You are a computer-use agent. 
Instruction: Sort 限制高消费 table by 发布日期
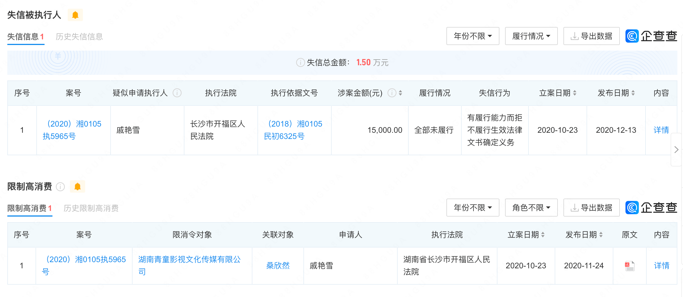[601, 235]
